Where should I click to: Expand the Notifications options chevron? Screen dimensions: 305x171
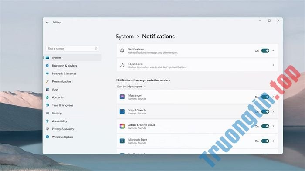click(x=273, y=51)
